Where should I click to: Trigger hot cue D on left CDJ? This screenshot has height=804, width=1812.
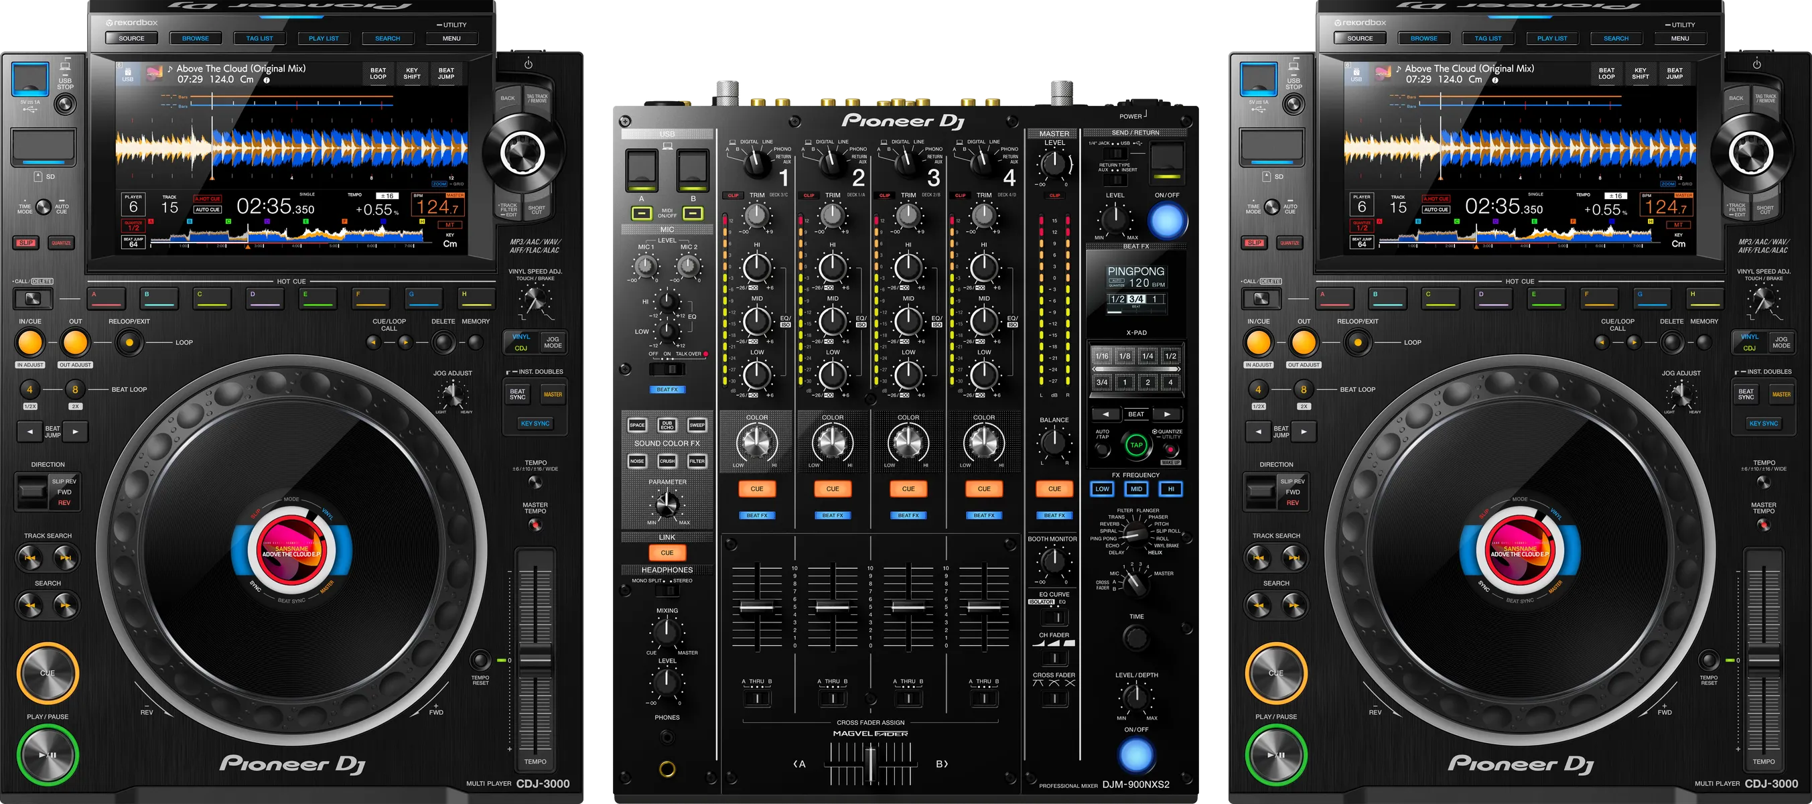(265, 298)
